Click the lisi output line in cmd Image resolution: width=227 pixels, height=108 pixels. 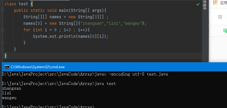(7, 93)
